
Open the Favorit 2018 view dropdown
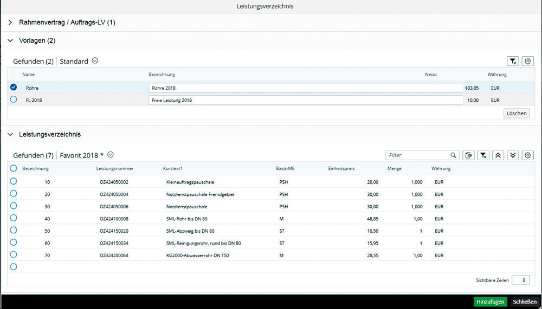[111, 155]
